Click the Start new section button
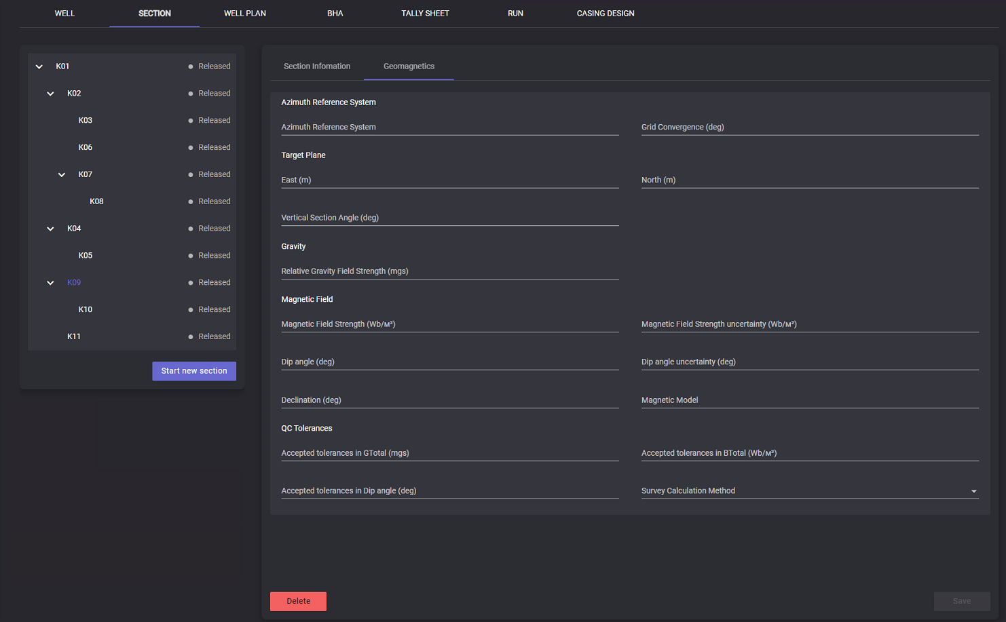1006x622 pixels. click(x=194, y=371)
